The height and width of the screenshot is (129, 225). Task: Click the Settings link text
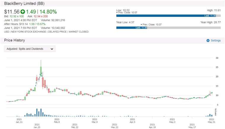click(216, 41)
